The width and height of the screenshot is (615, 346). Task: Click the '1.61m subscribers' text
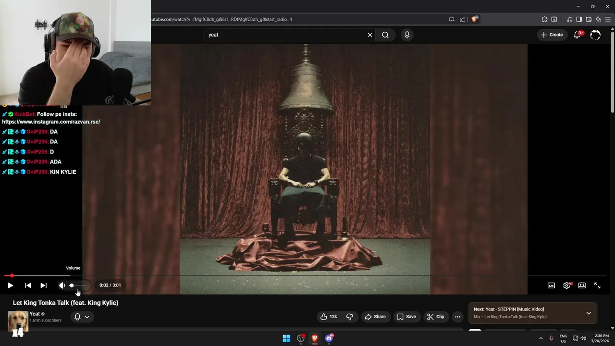[45, 320]
